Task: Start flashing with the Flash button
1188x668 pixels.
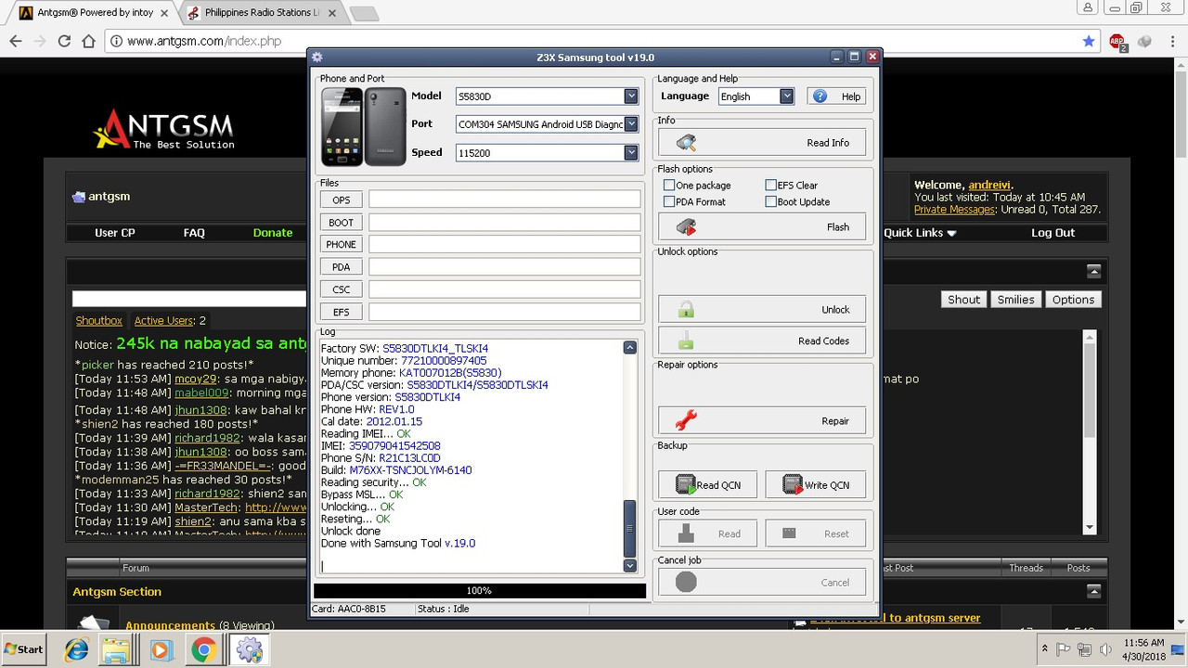Action: pyautogui.click(x=761, y=227)
